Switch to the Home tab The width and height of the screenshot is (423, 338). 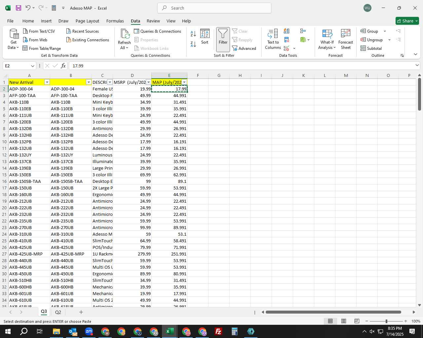click(x=28, y=21)
